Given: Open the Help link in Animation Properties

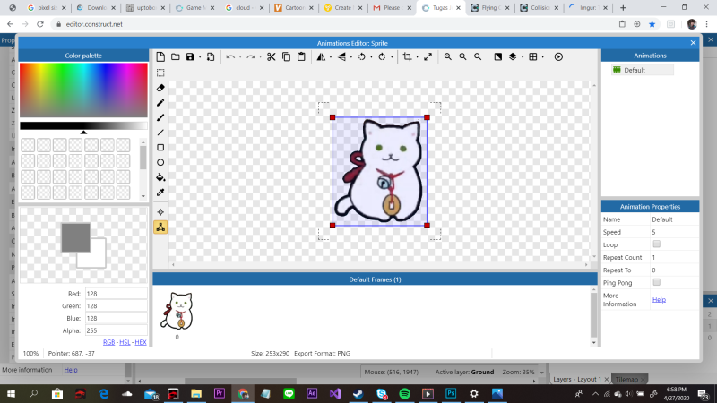Looking at the screenshot, I should coord(659,300).
